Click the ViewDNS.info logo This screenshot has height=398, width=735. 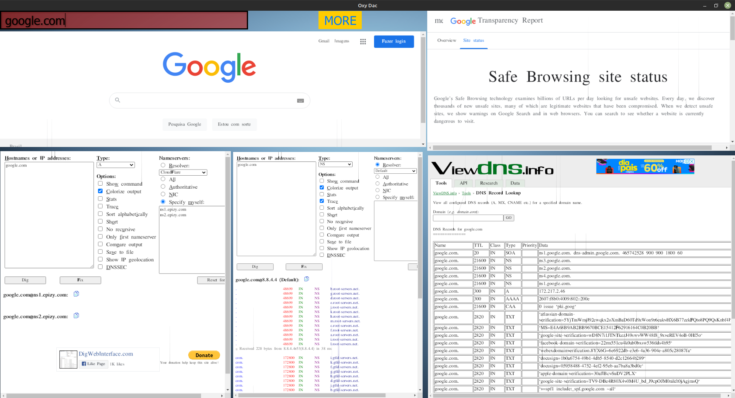tap(492, 168)
